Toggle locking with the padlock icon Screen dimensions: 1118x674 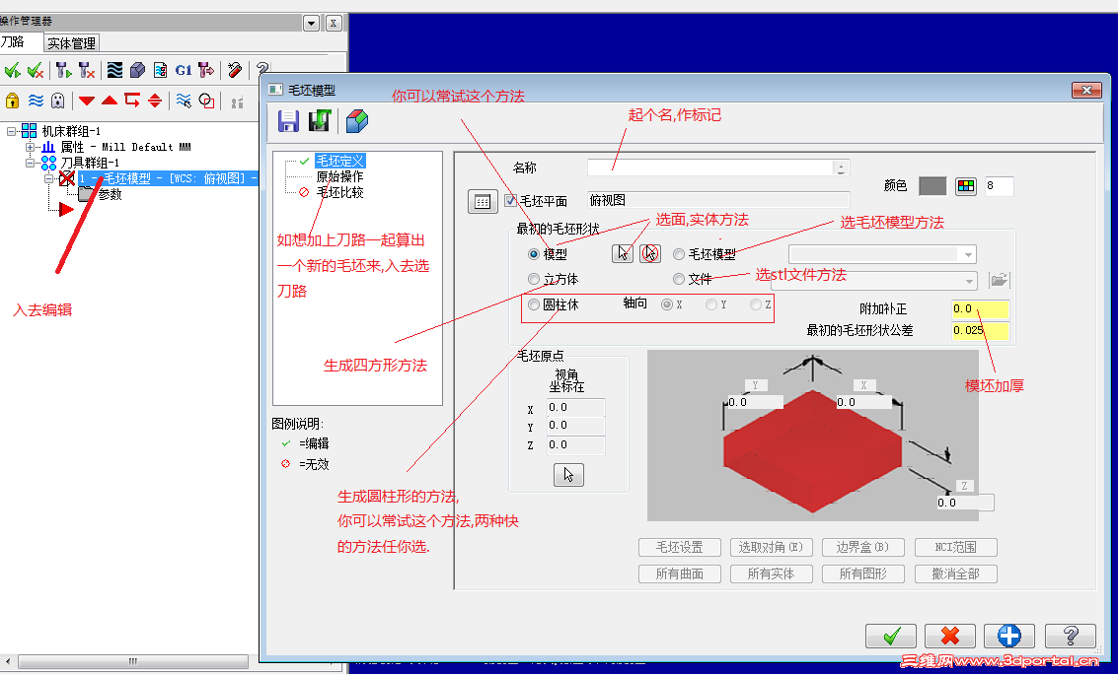tap(12, 101)
